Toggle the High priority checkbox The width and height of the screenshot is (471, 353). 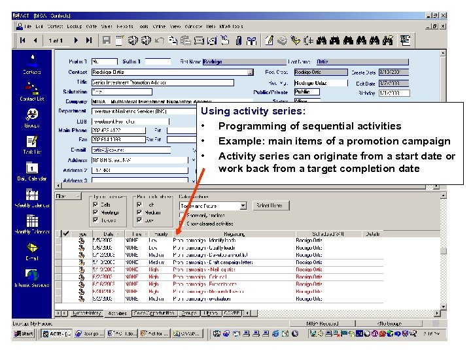[139, 205]
